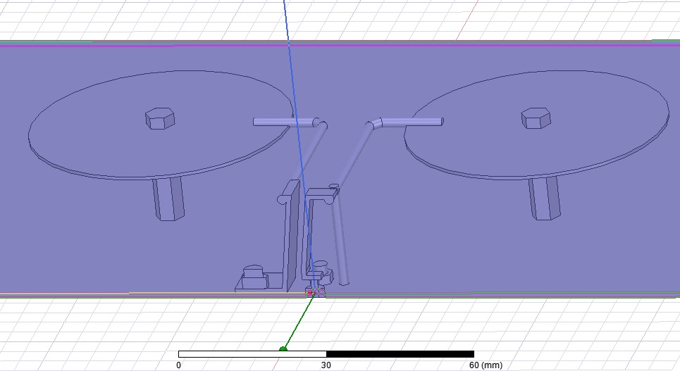The height and width of the screenshot is (371, 680).
Task: Click the white half of the scale bar
Action: pos(252,354)
